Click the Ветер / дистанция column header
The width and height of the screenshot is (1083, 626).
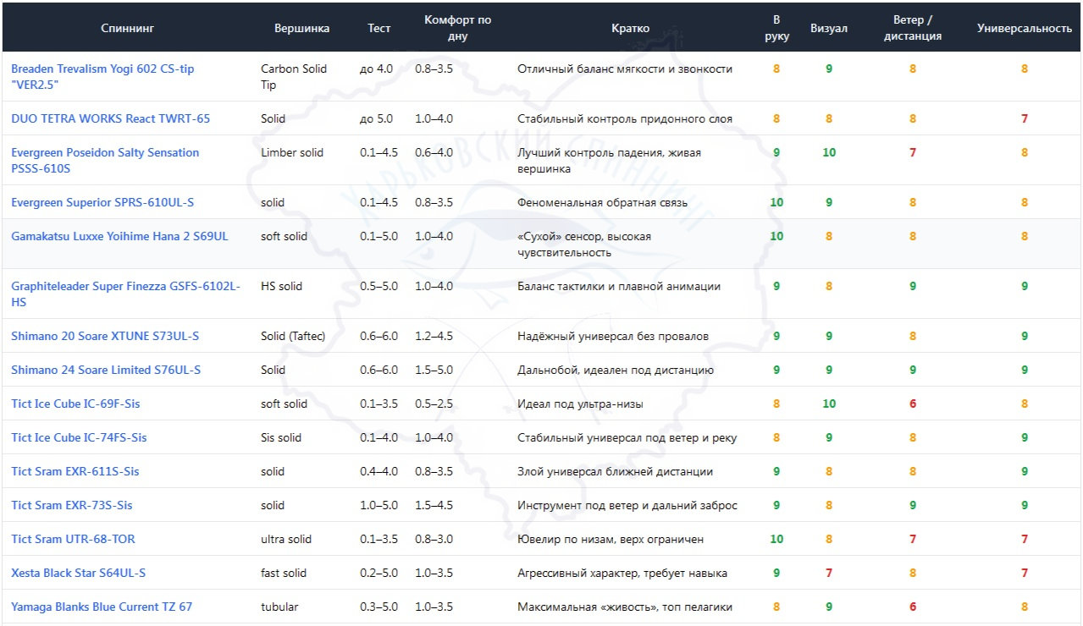(912, 28)
